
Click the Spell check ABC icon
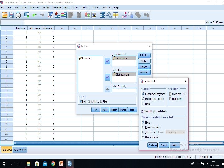point(147,15)
